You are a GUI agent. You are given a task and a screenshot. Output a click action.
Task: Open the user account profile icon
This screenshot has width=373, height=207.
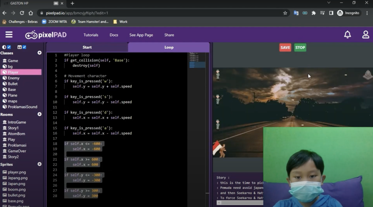click(x=365, y=35)
